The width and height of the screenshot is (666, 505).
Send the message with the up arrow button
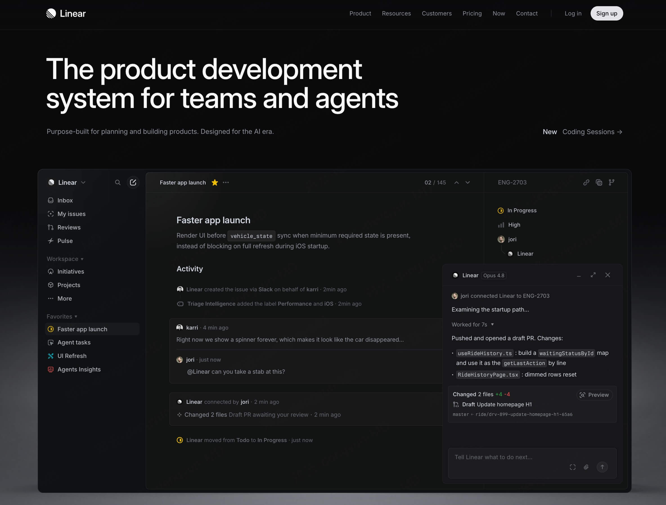602,467
